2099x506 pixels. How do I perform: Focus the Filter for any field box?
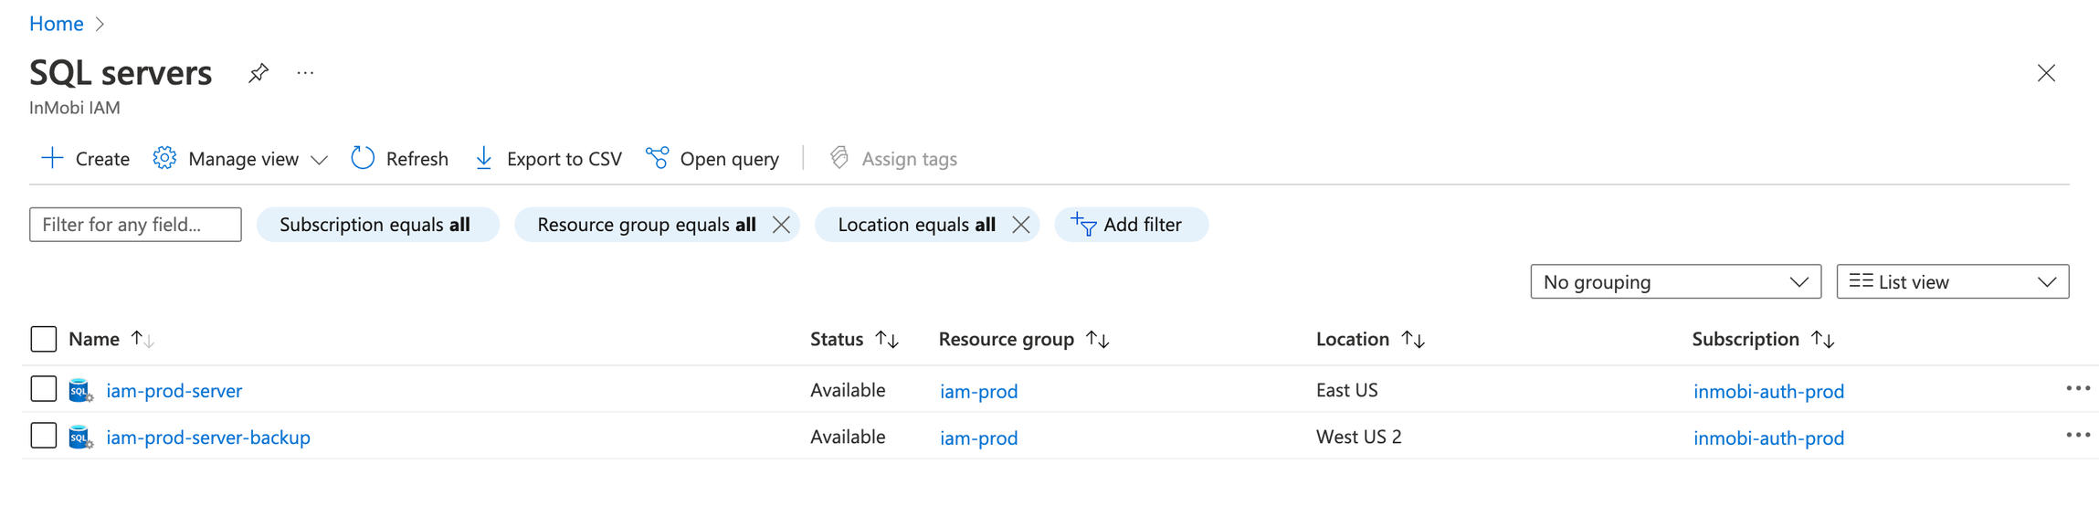pyautogui.click(x=135, y=225)
